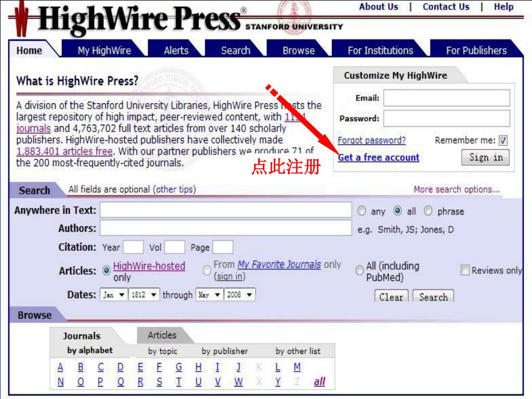This screenshot has width=532, height=399.
Task: Browse journals starting with G
Action: tap(179, 367)
